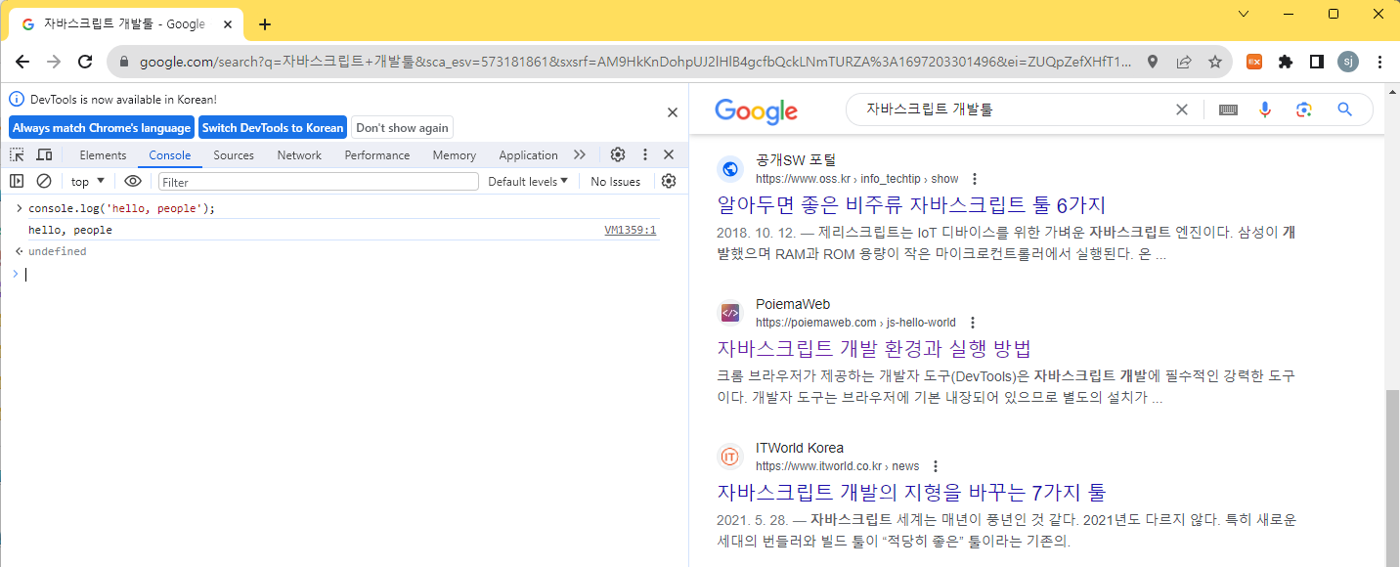Open result 자바스크립트 개발의 지형을 바꾸는 7가지 툴
Screen dimensions: 1400x567
pos(911,493)
